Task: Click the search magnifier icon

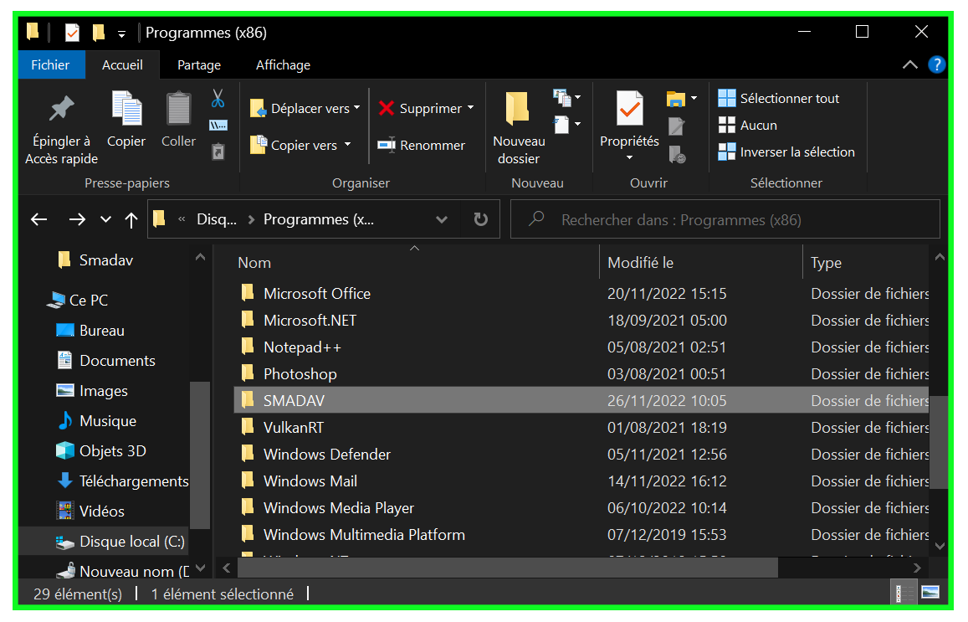Action: [x=536, y=218]
